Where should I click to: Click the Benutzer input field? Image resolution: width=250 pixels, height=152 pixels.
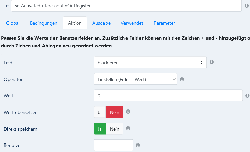point(113,145)
